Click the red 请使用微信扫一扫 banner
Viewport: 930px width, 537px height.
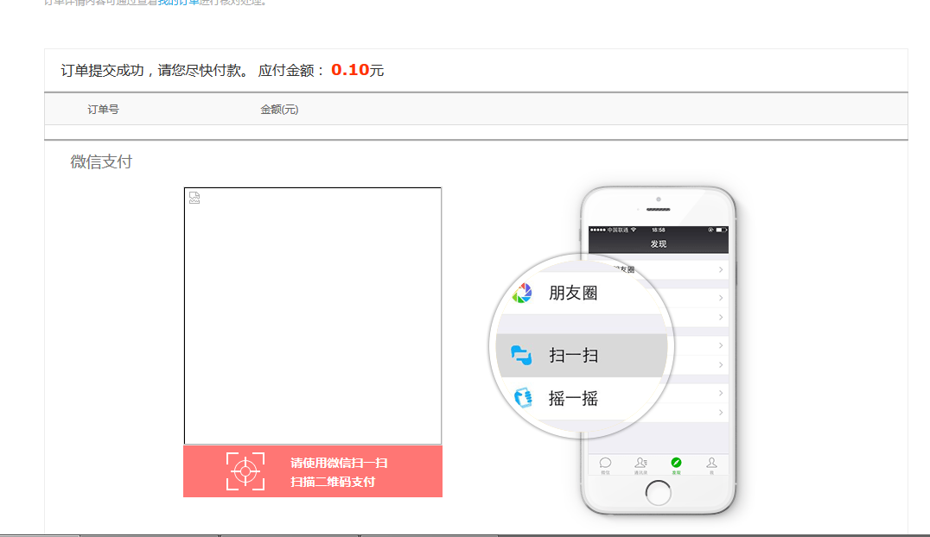[313, 471]
